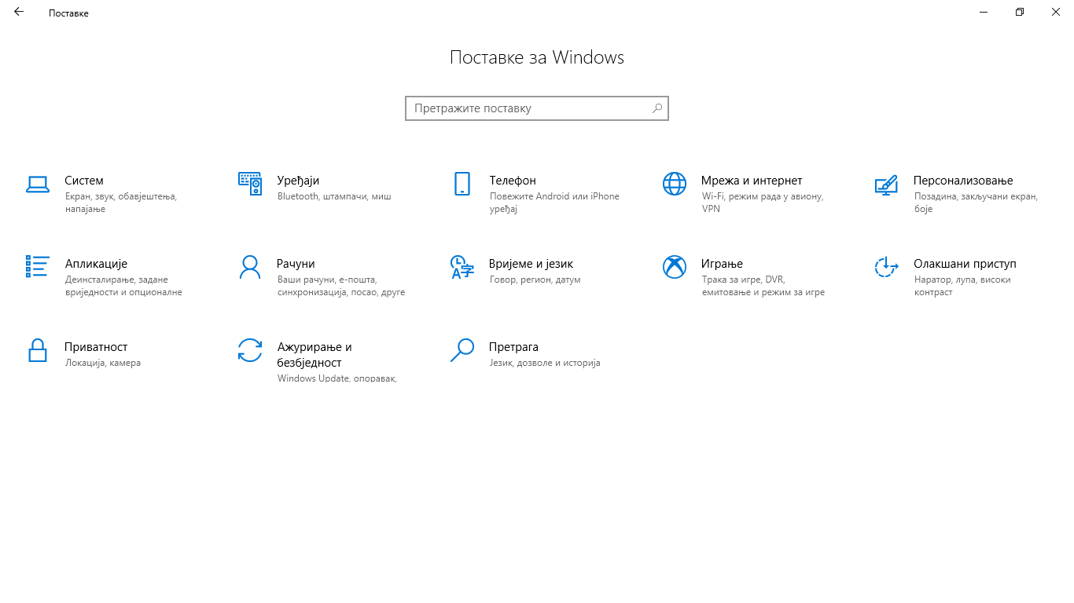This screenshot has width=1074, height=603.
Task: Click the Вријеме и језик icon
Action: (x=462, y=267)
